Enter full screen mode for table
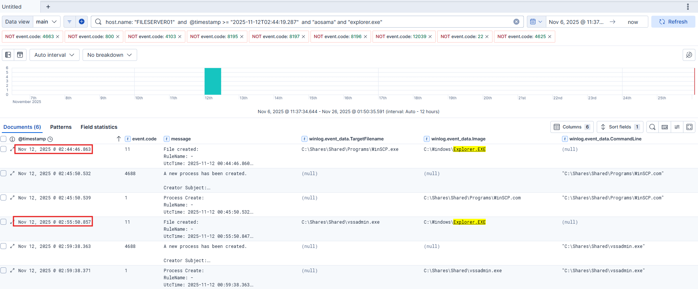The image size is (698, 289). (x=689, y=127)
